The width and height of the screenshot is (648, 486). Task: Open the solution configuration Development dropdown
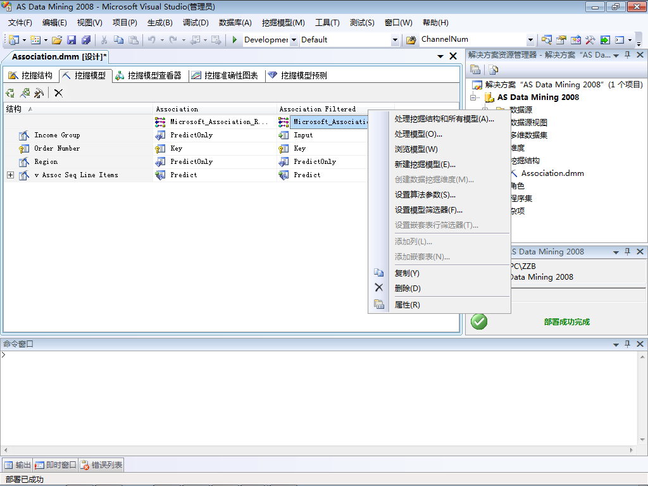[294, 40]
